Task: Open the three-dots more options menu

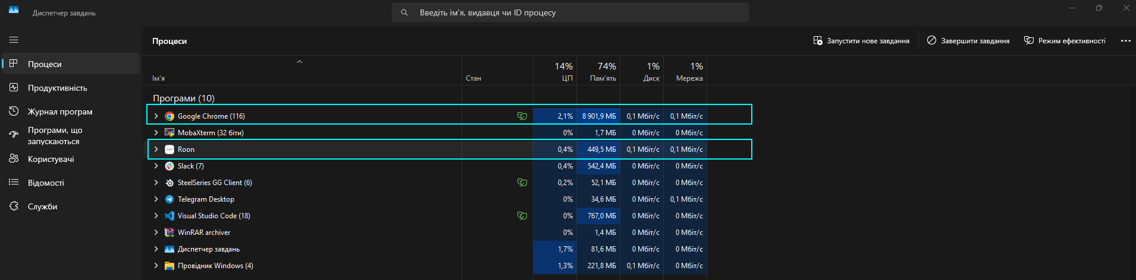Action: point(1125,41)
